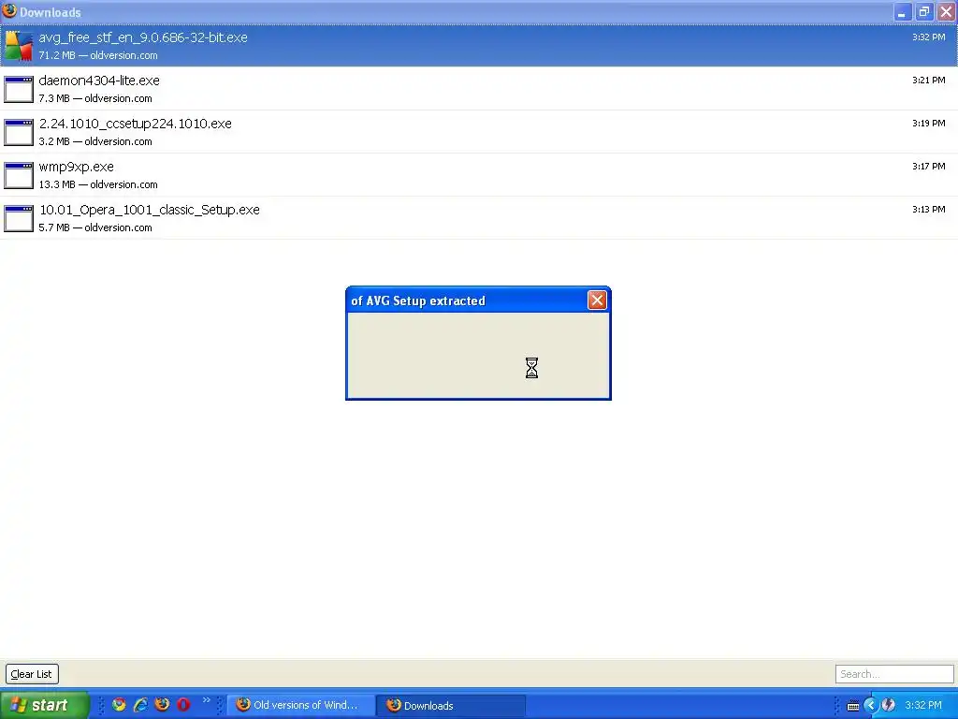958x719 pixels.
Task: Click the 3:17 PM download timestamp
Action: (929, 167)
